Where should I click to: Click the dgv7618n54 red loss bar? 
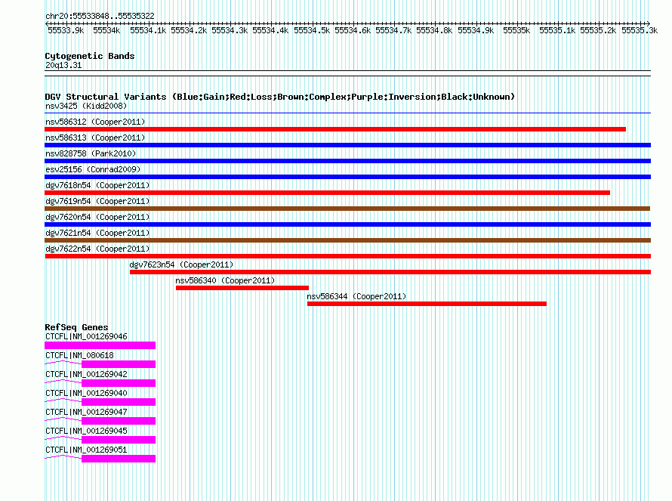[x=328, y=193]
